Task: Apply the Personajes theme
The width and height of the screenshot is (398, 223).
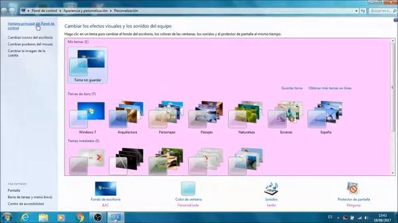Action: (x=167, y=118)
